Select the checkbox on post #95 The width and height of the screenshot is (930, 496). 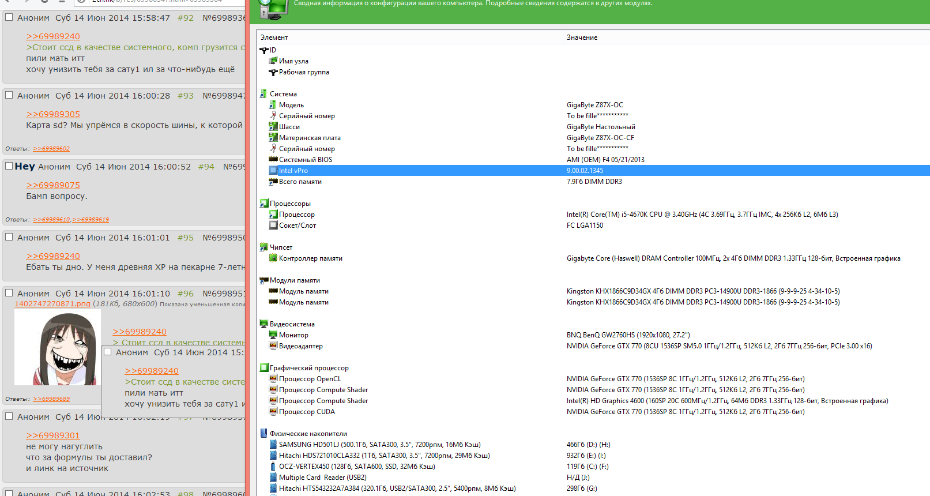pos(9,237)
